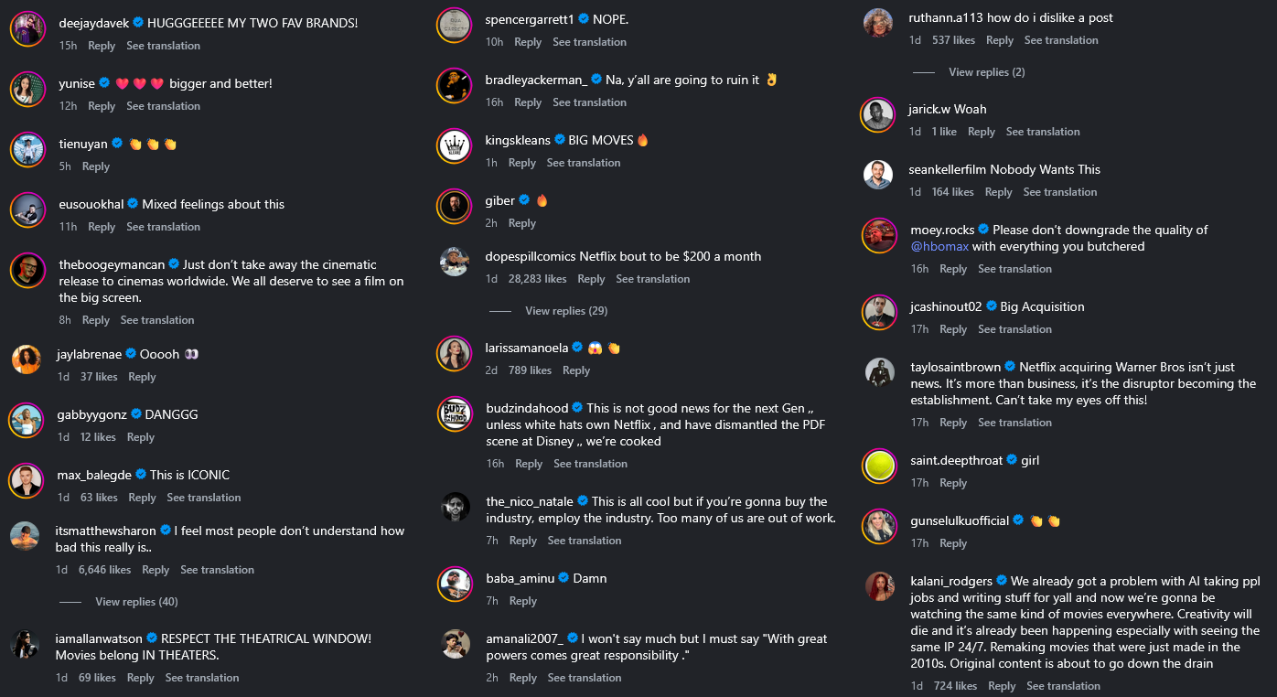Open dopespillcomics' profile avatar
The height and width of the screenshot is (697, 1277).
[455, 262]
